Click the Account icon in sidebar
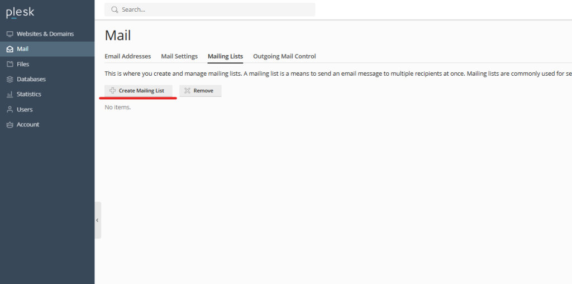 click(x=10, y=124)
